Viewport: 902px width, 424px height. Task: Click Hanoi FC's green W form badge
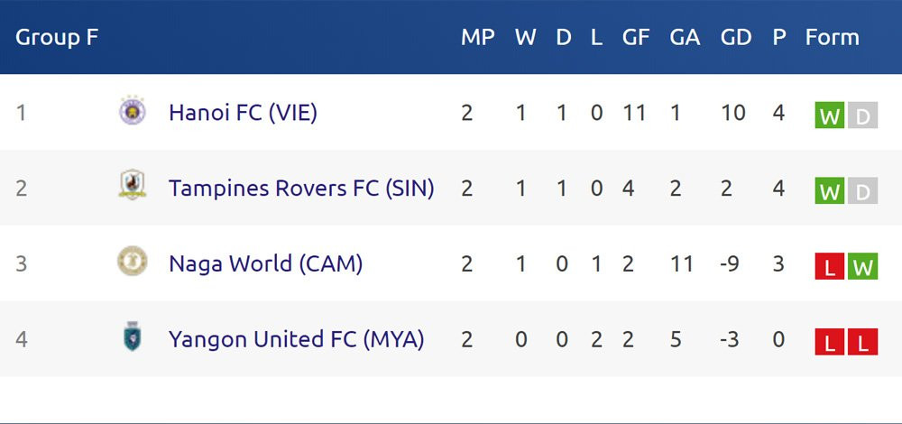(x=830, y=116)
